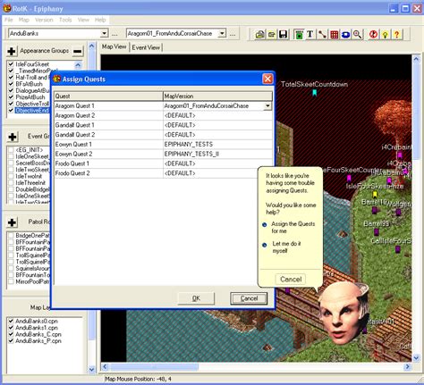Toggle the <EG_INIT> event group checkbox

coord(11,150)
